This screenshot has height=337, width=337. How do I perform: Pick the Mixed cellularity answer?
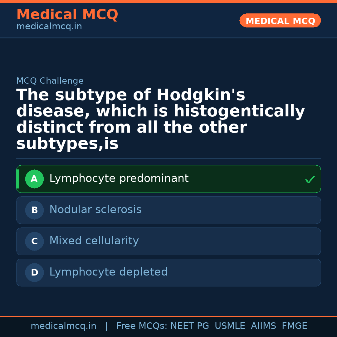tap(94, 241)
